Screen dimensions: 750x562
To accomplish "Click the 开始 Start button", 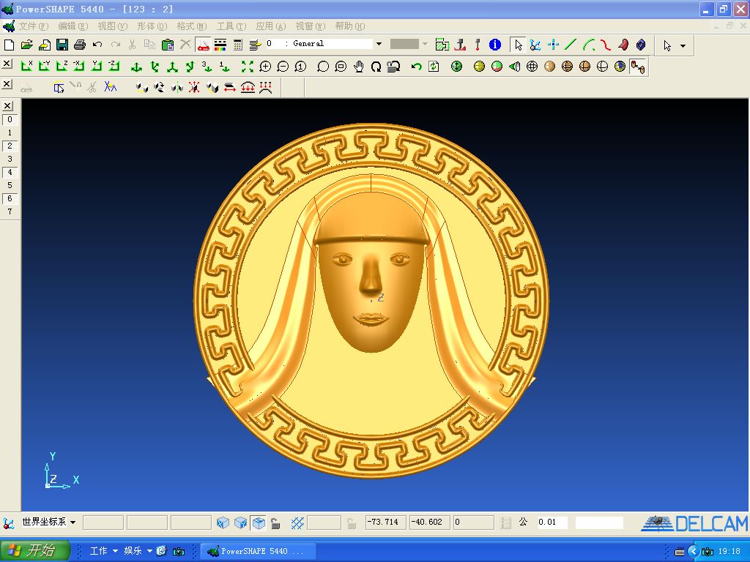I will (35, 550).
